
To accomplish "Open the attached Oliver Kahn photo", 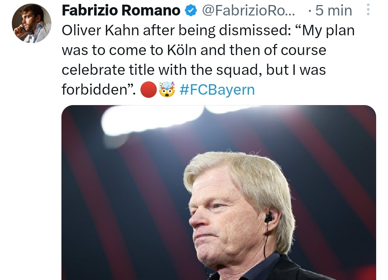I will pos(218,193).
